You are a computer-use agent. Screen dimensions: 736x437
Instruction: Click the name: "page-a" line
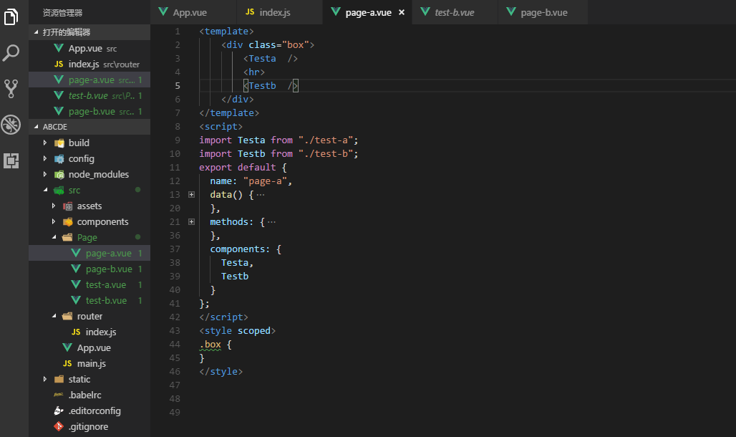coord(251,181)
